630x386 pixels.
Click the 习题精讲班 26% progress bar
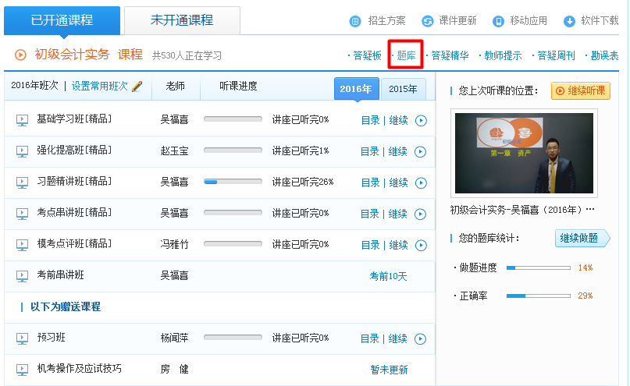[233, 182]
